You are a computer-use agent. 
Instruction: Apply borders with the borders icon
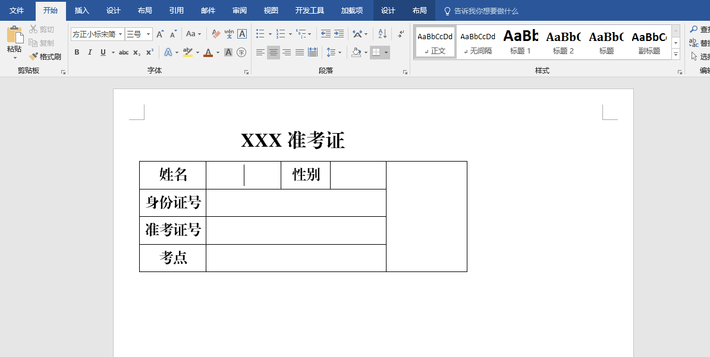(x=376, y=52)
